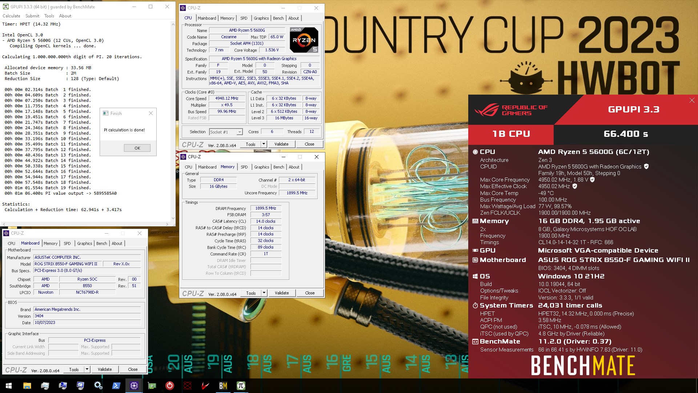Viewport: 698px width, 393px height.
Task: Click the GPUPI vertical scrollbar
Action: [173, 121]
